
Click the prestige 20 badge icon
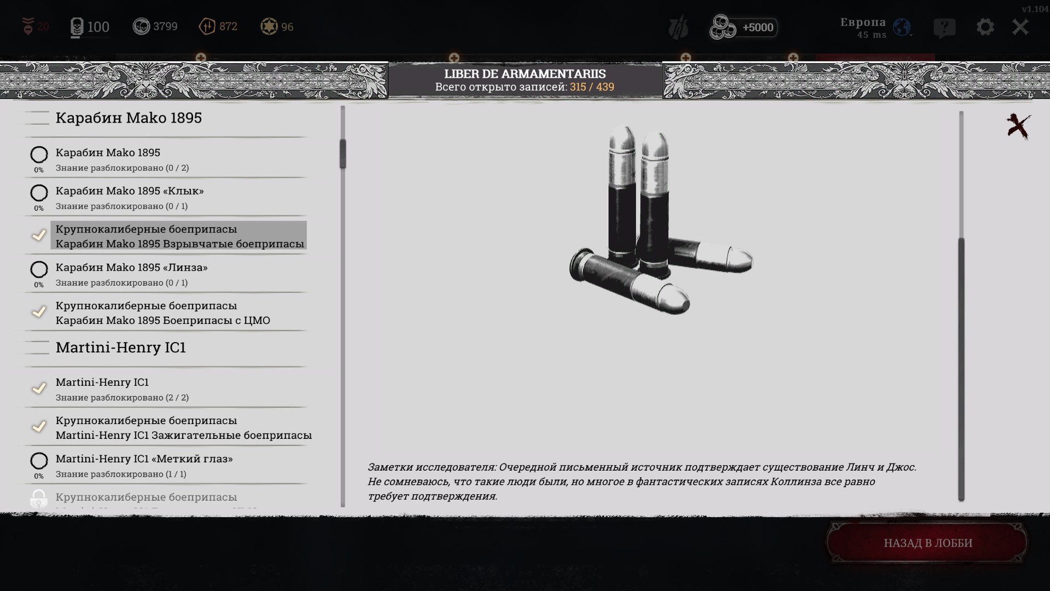pos(28,26)
